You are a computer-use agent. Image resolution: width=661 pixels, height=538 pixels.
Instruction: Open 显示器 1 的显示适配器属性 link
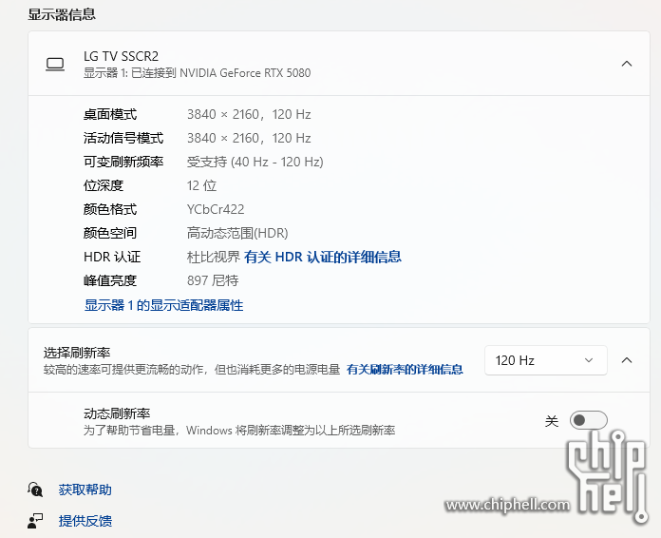tap(163, 305)
